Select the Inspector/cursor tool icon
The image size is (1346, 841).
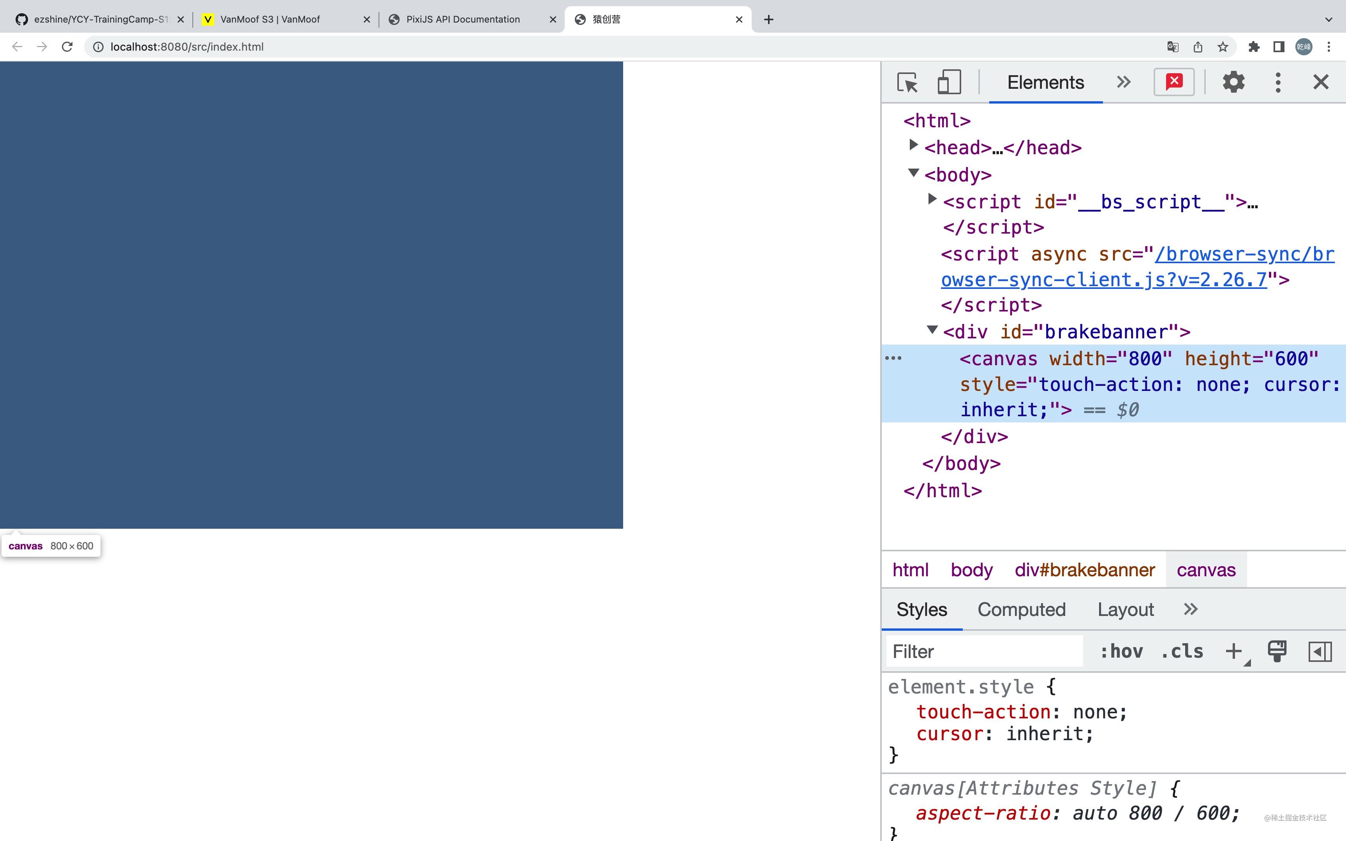907,81
